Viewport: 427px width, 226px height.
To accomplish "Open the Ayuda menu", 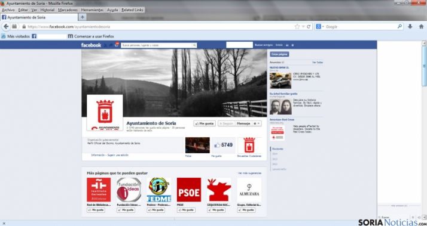I will [x=112, y=10].
